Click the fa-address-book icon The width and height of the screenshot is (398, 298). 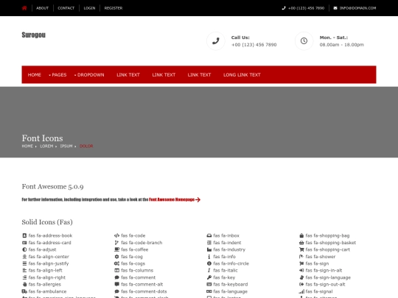[x=24, y=235]
